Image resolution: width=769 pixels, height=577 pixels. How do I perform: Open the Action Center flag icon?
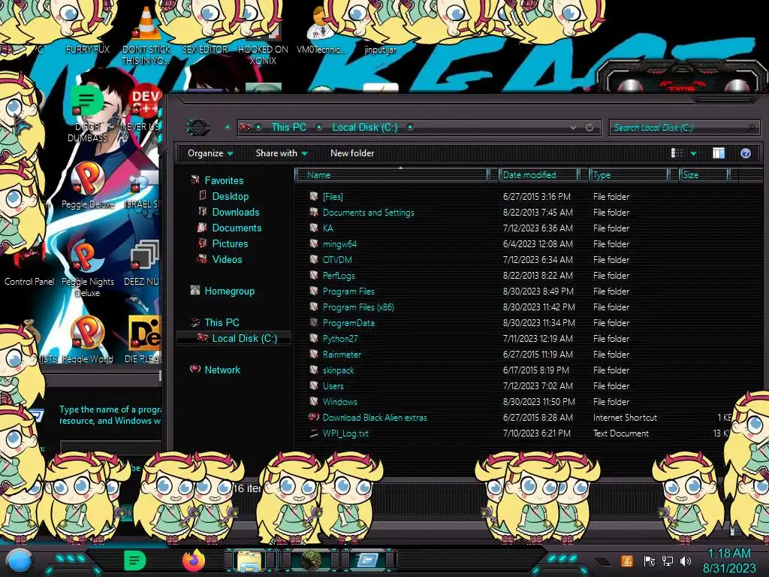coord(650,560)
